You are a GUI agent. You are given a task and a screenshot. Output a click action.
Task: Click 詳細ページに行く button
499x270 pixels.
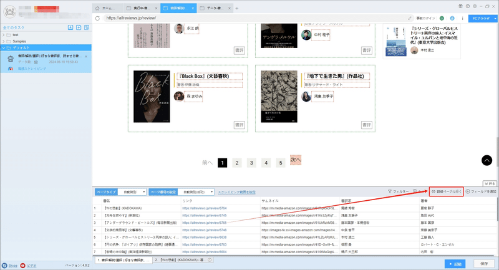click(446, 191)
